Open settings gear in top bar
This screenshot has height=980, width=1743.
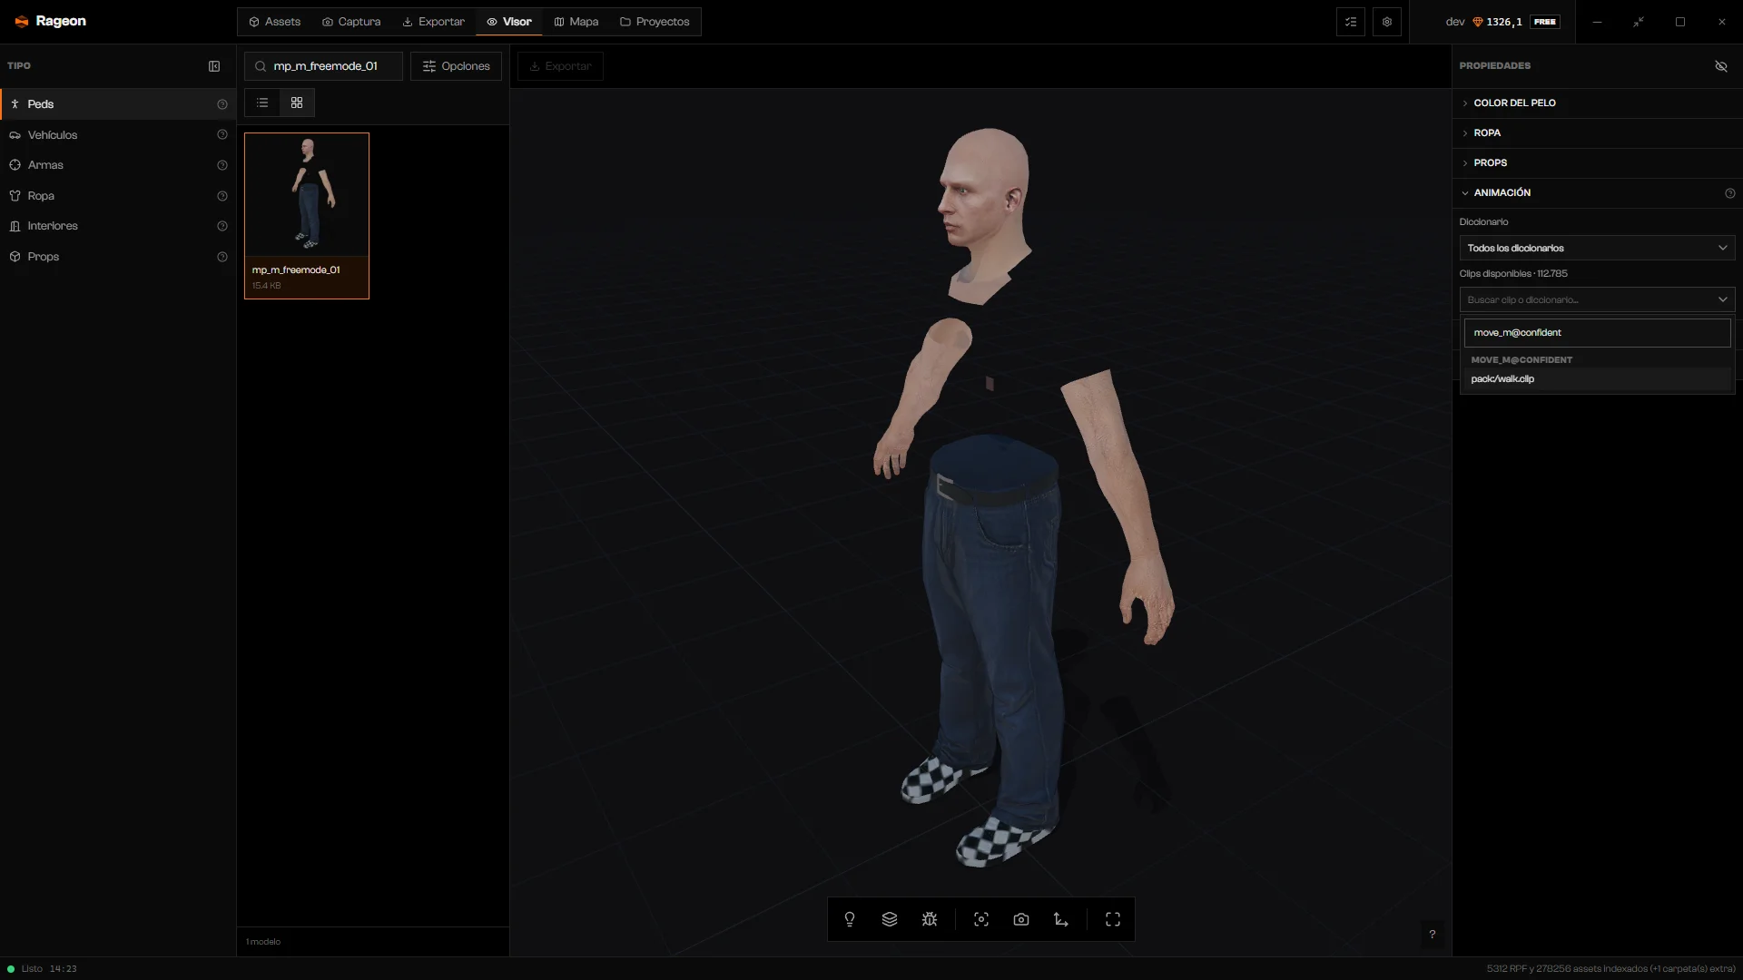(1387, 22)
